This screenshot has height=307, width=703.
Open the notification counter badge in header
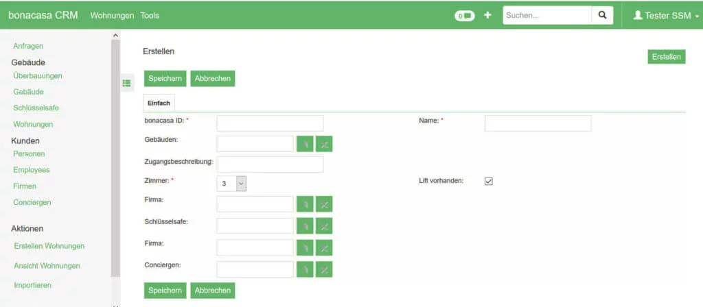pyautogui.click(x=465, y=16)
